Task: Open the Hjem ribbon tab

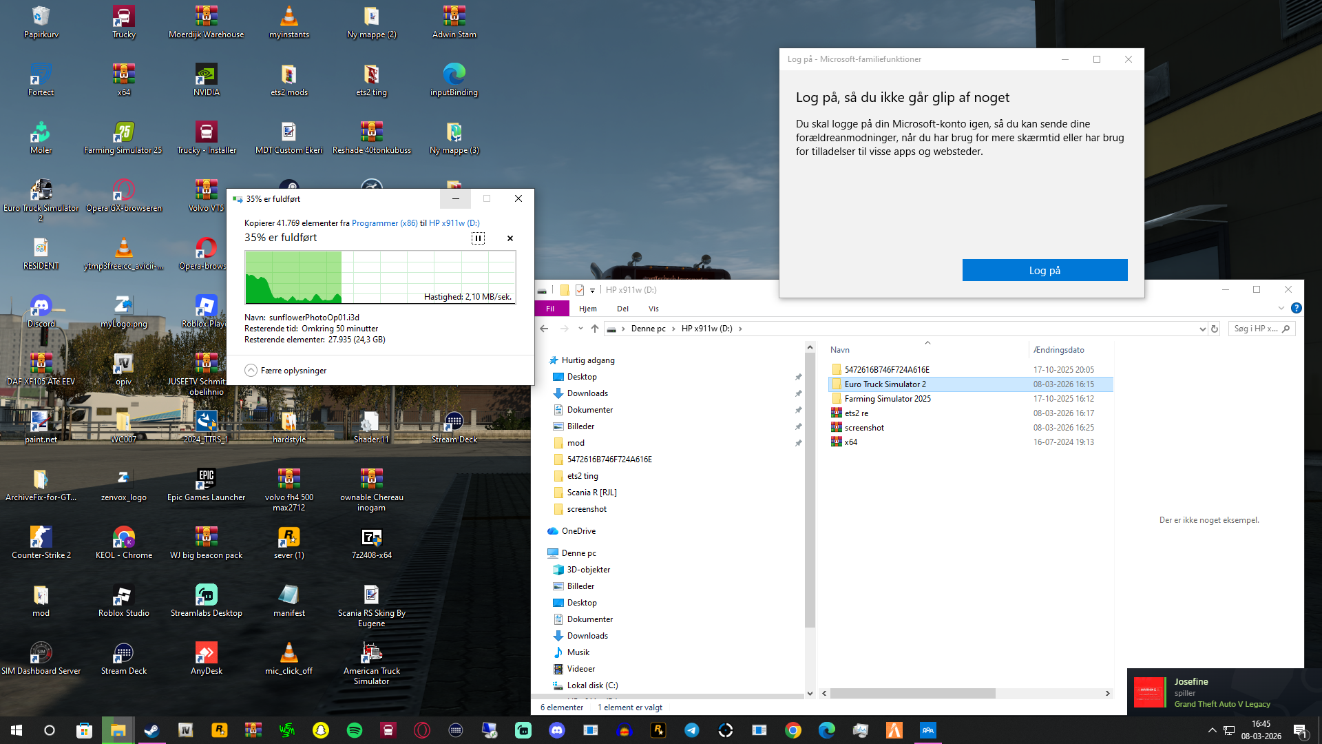Action: pyautogui.click(x=587, y=309)
